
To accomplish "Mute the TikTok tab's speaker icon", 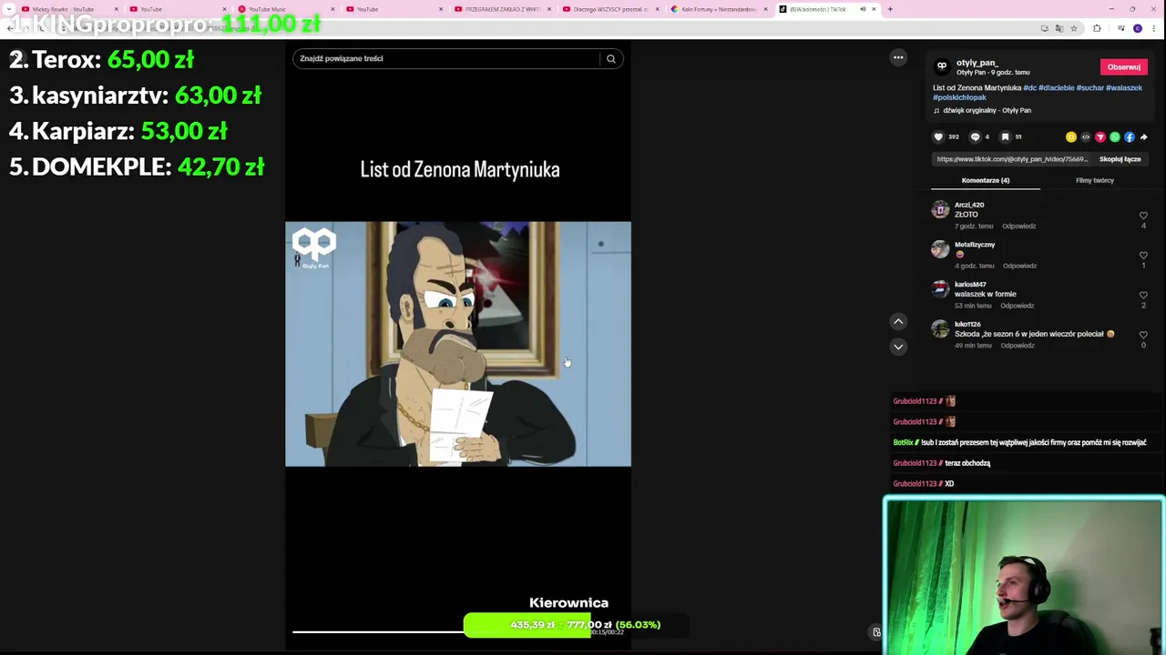I will click(x=863, y=9).
